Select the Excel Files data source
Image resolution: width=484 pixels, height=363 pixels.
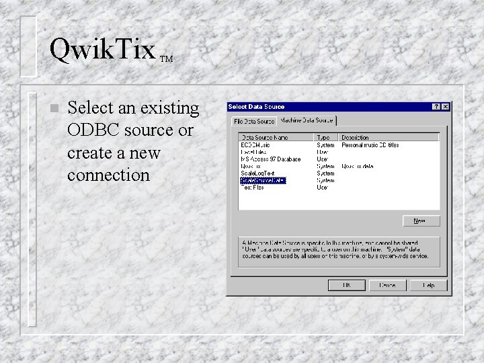tap(339, 152)
